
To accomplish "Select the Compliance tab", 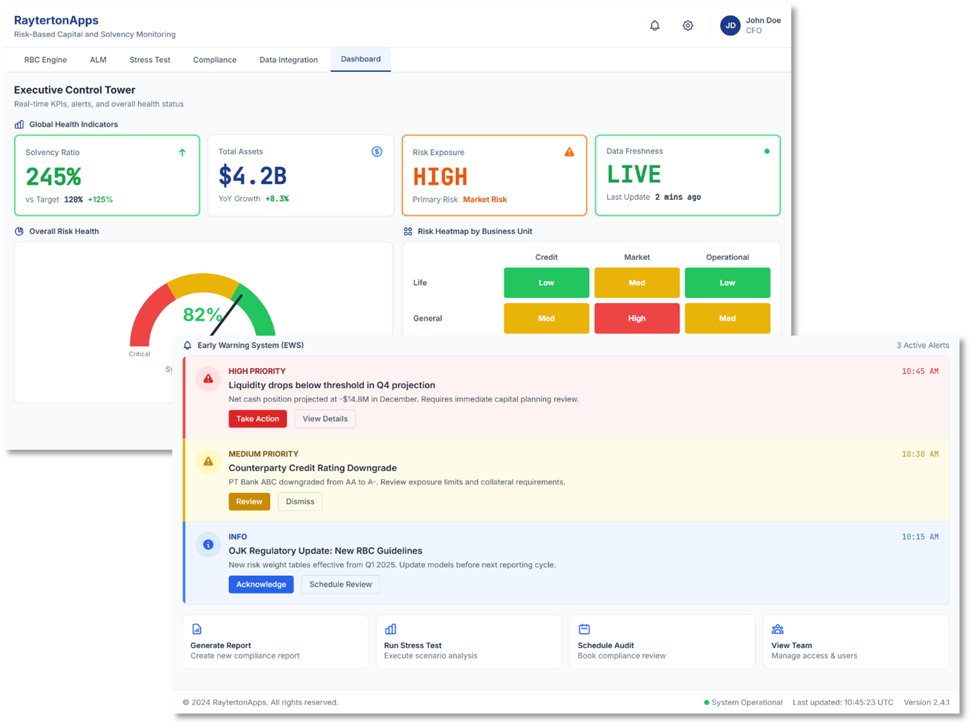I will [x=214, y=60].
